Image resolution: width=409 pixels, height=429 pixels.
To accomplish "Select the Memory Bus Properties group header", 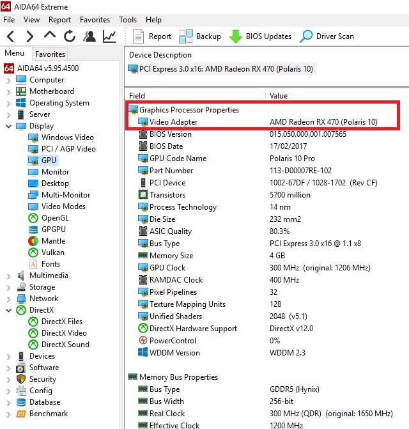I will click(x=173, y=377).
